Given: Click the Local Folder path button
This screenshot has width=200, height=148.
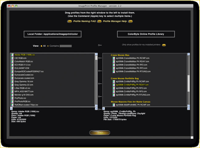Looking at the screenshot, I should [52, 34].
